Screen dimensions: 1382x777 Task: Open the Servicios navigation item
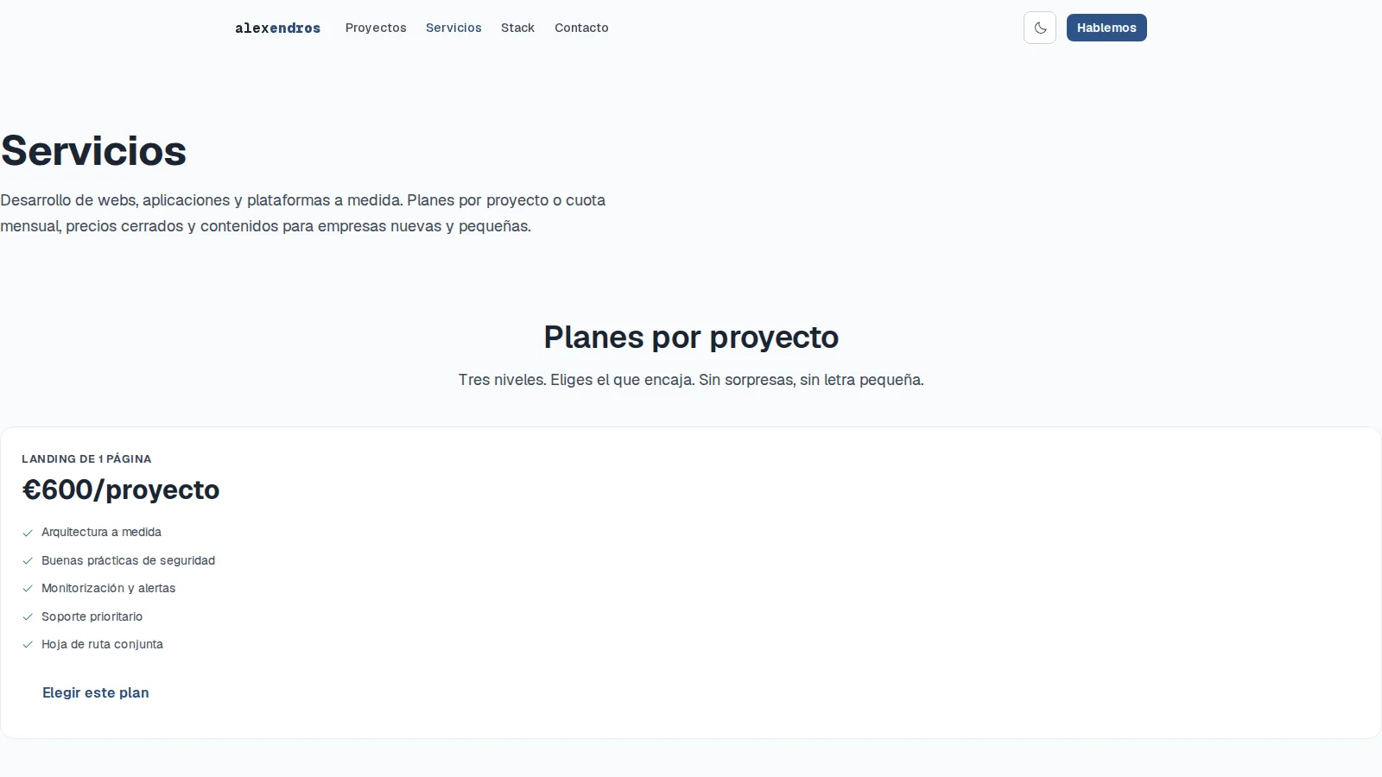coord(453,28)
